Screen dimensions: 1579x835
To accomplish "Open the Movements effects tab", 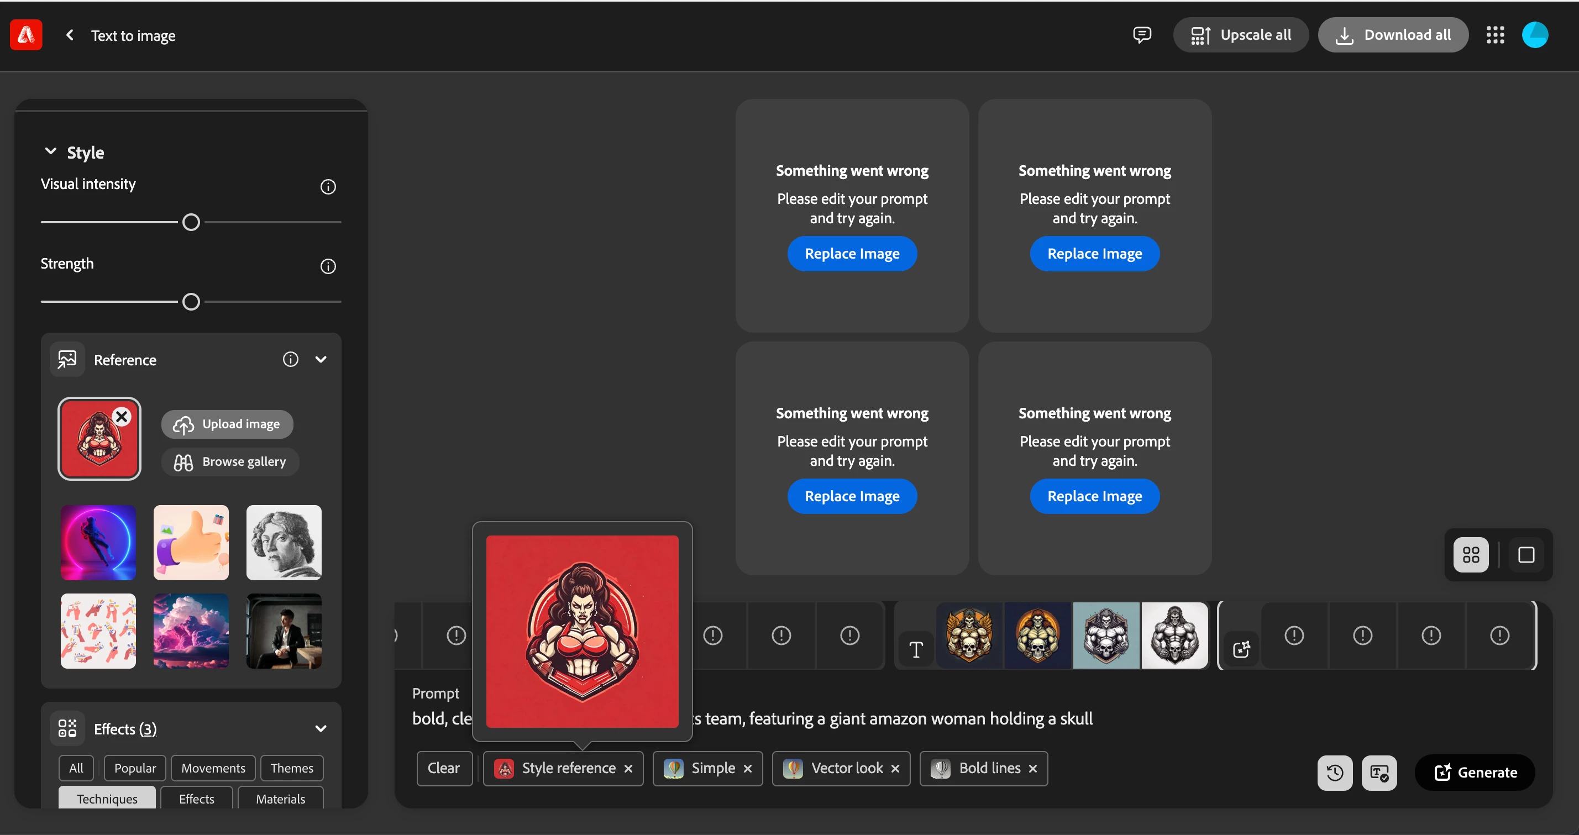I will coord(213,768).
